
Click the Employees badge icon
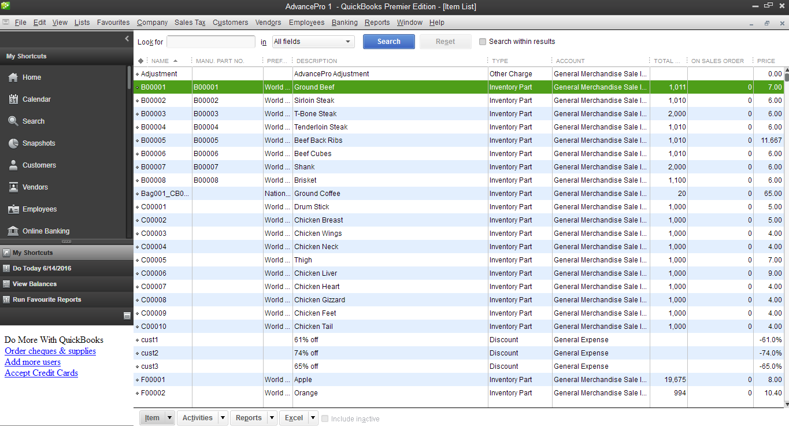coord(13,209)
